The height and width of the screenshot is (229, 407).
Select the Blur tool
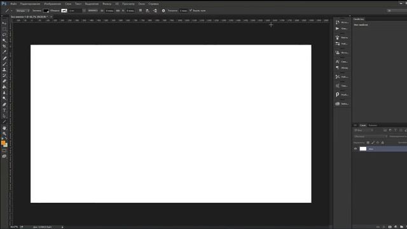click(4, 93)
